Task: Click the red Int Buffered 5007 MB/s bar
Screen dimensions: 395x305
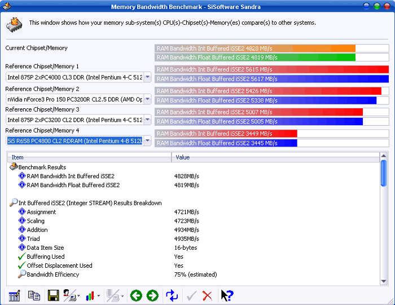Action: (x=259, y=112)
